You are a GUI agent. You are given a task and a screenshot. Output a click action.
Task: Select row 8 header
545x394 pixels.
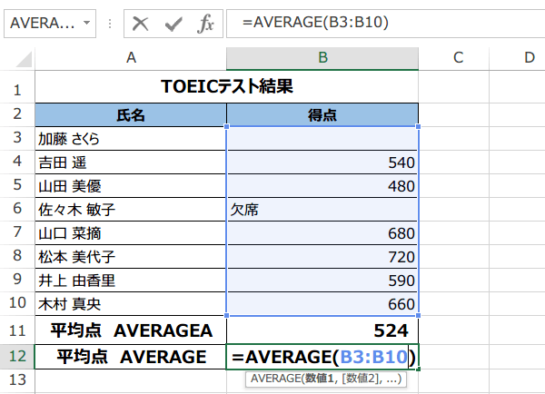[17, 256]
